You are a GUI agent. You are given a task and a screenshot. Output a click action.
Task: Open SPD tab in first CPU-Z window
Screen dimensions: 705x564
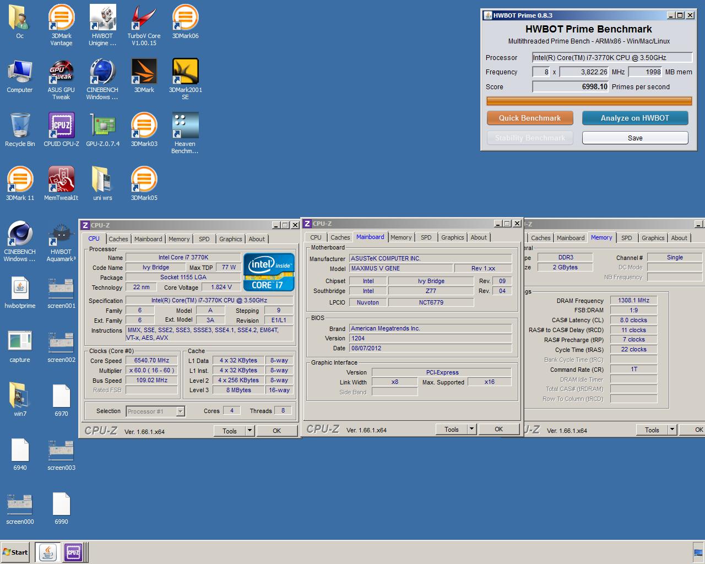click(x=204, y=239)
